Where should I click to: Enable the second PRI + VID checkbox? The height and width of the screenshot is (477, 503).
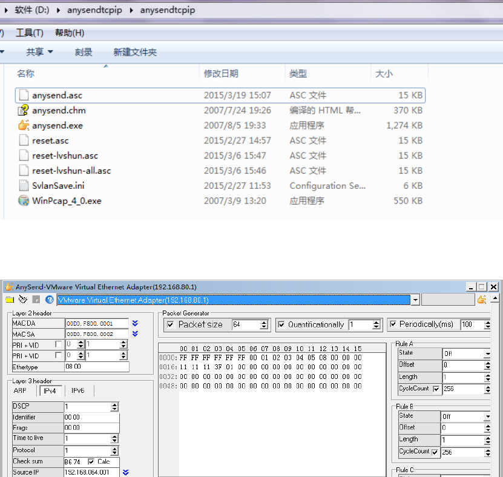58,355
